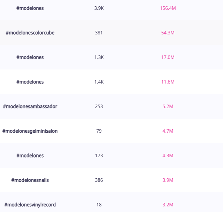Screen dimensions: 223x212
Task: Select the 381 post count
Action: (99, 33)
